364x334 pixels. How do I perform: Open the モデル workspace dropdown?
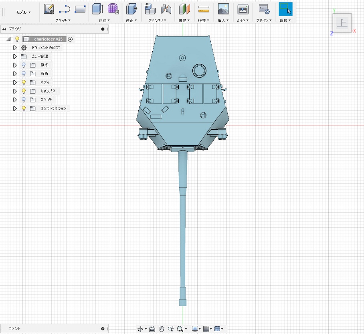tap(23, 12)
